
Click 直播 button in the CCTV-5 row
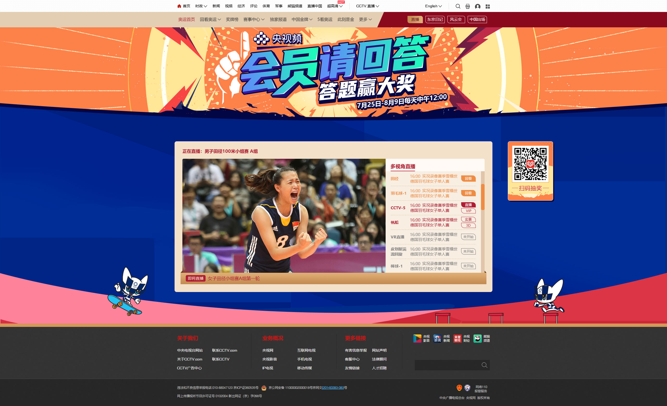(468, 205)
